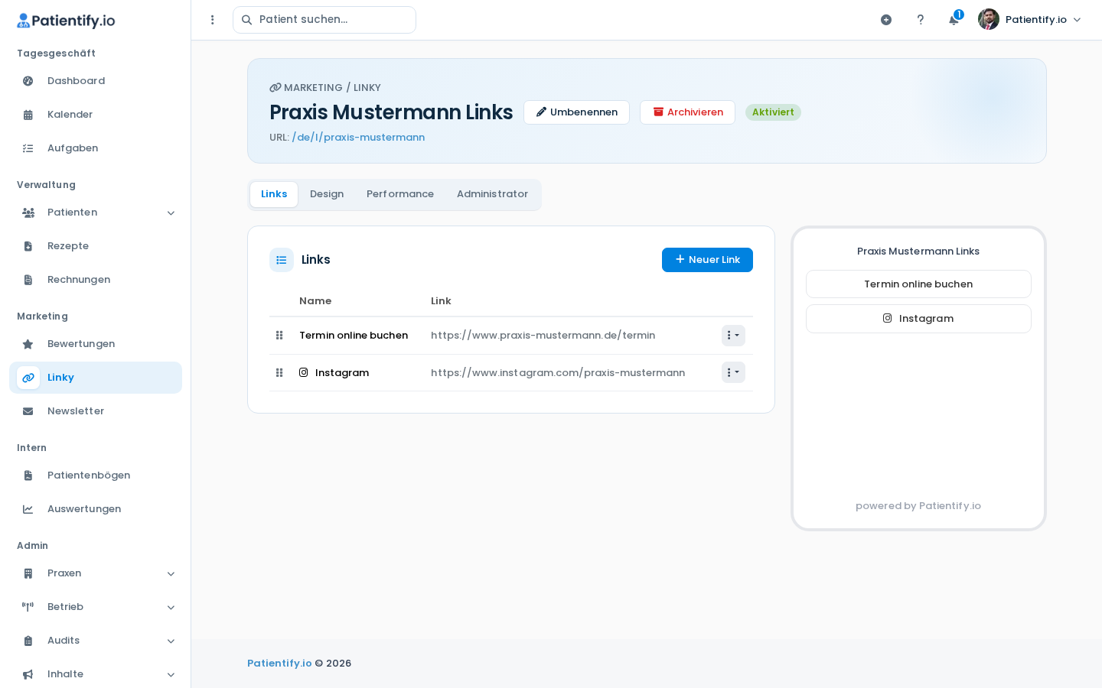This screenshot has width=1102, height=688.
Task: Switch to the Design tab
Action: pos(327,194)
